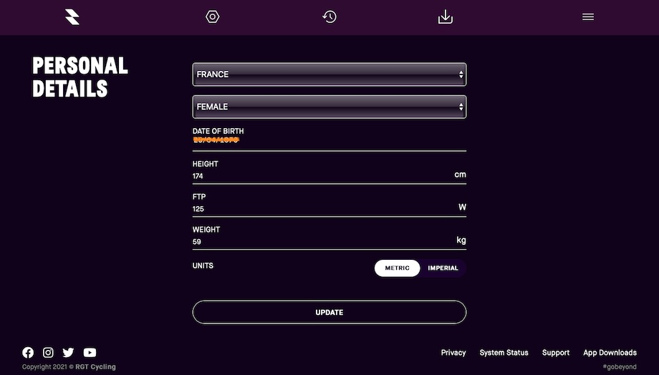This screenshot has height=375, width=659.
Task: Click the Update button
Action: [329, 312]
